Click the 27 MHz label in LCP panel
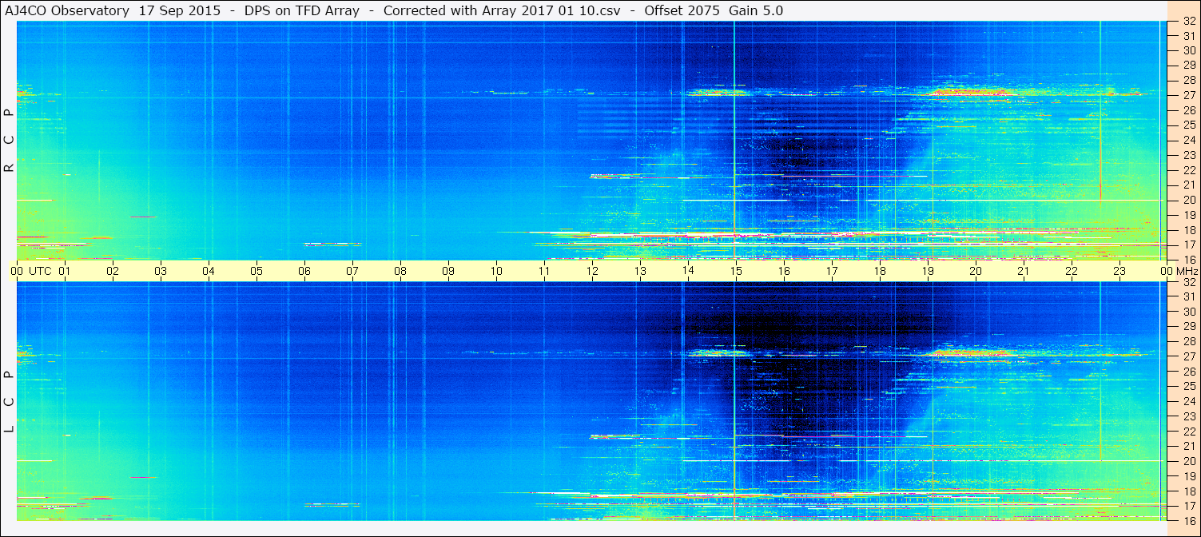Viewport: 1201px width, 537px height. click(x=1189, y=356)
